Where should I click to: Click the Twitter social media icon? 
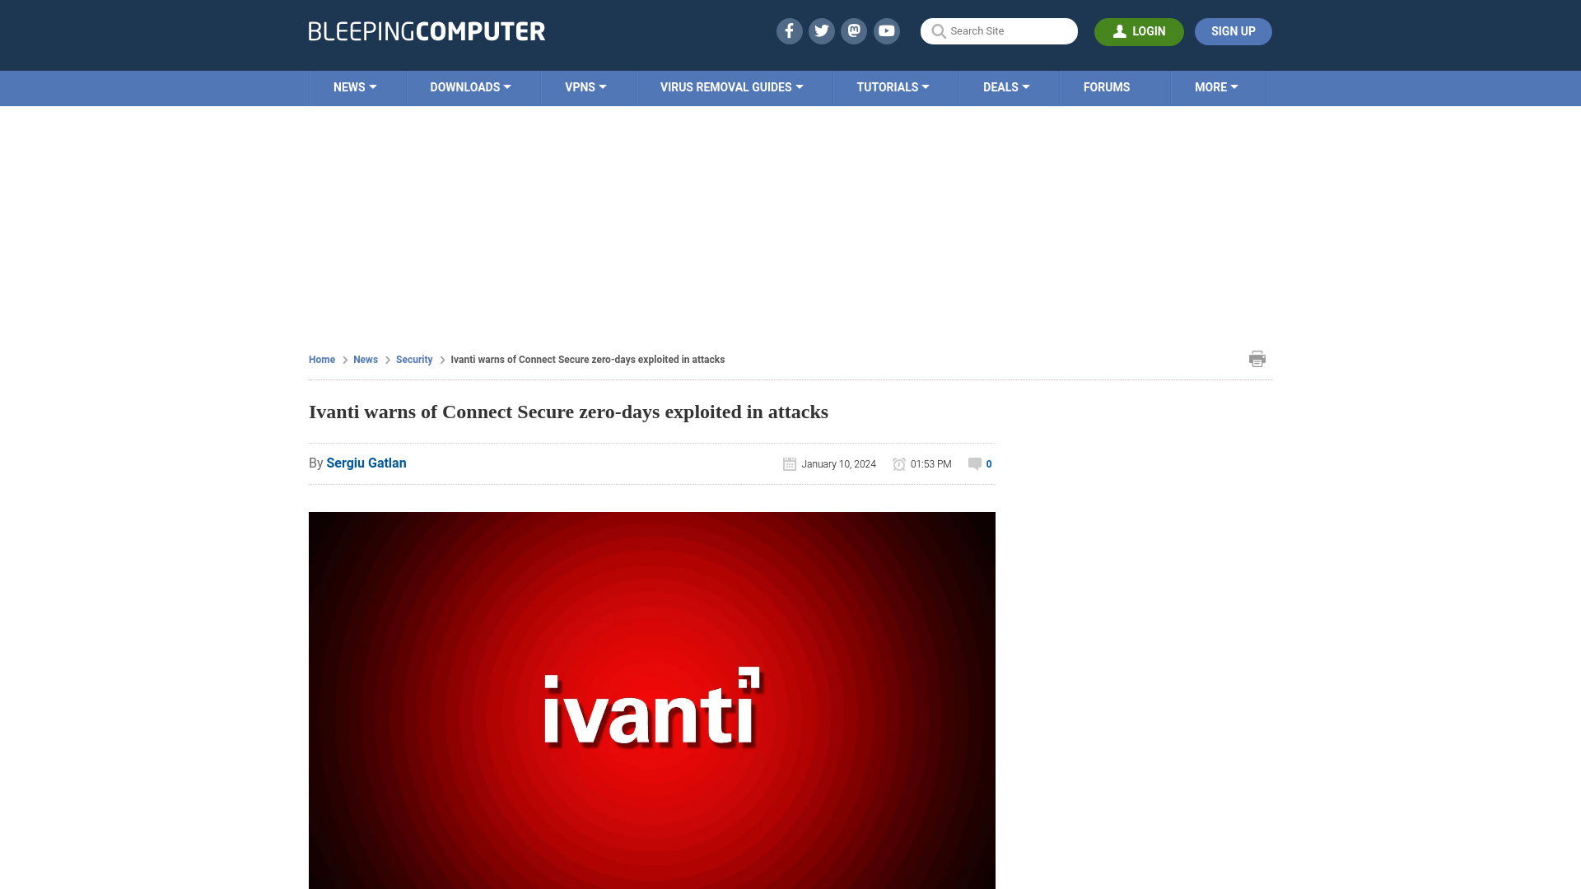tap(821, 30)
